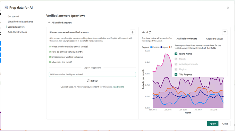Viewport: 235px width, 131px height.
Task: Open the visual filter icon
Action: 225,32
